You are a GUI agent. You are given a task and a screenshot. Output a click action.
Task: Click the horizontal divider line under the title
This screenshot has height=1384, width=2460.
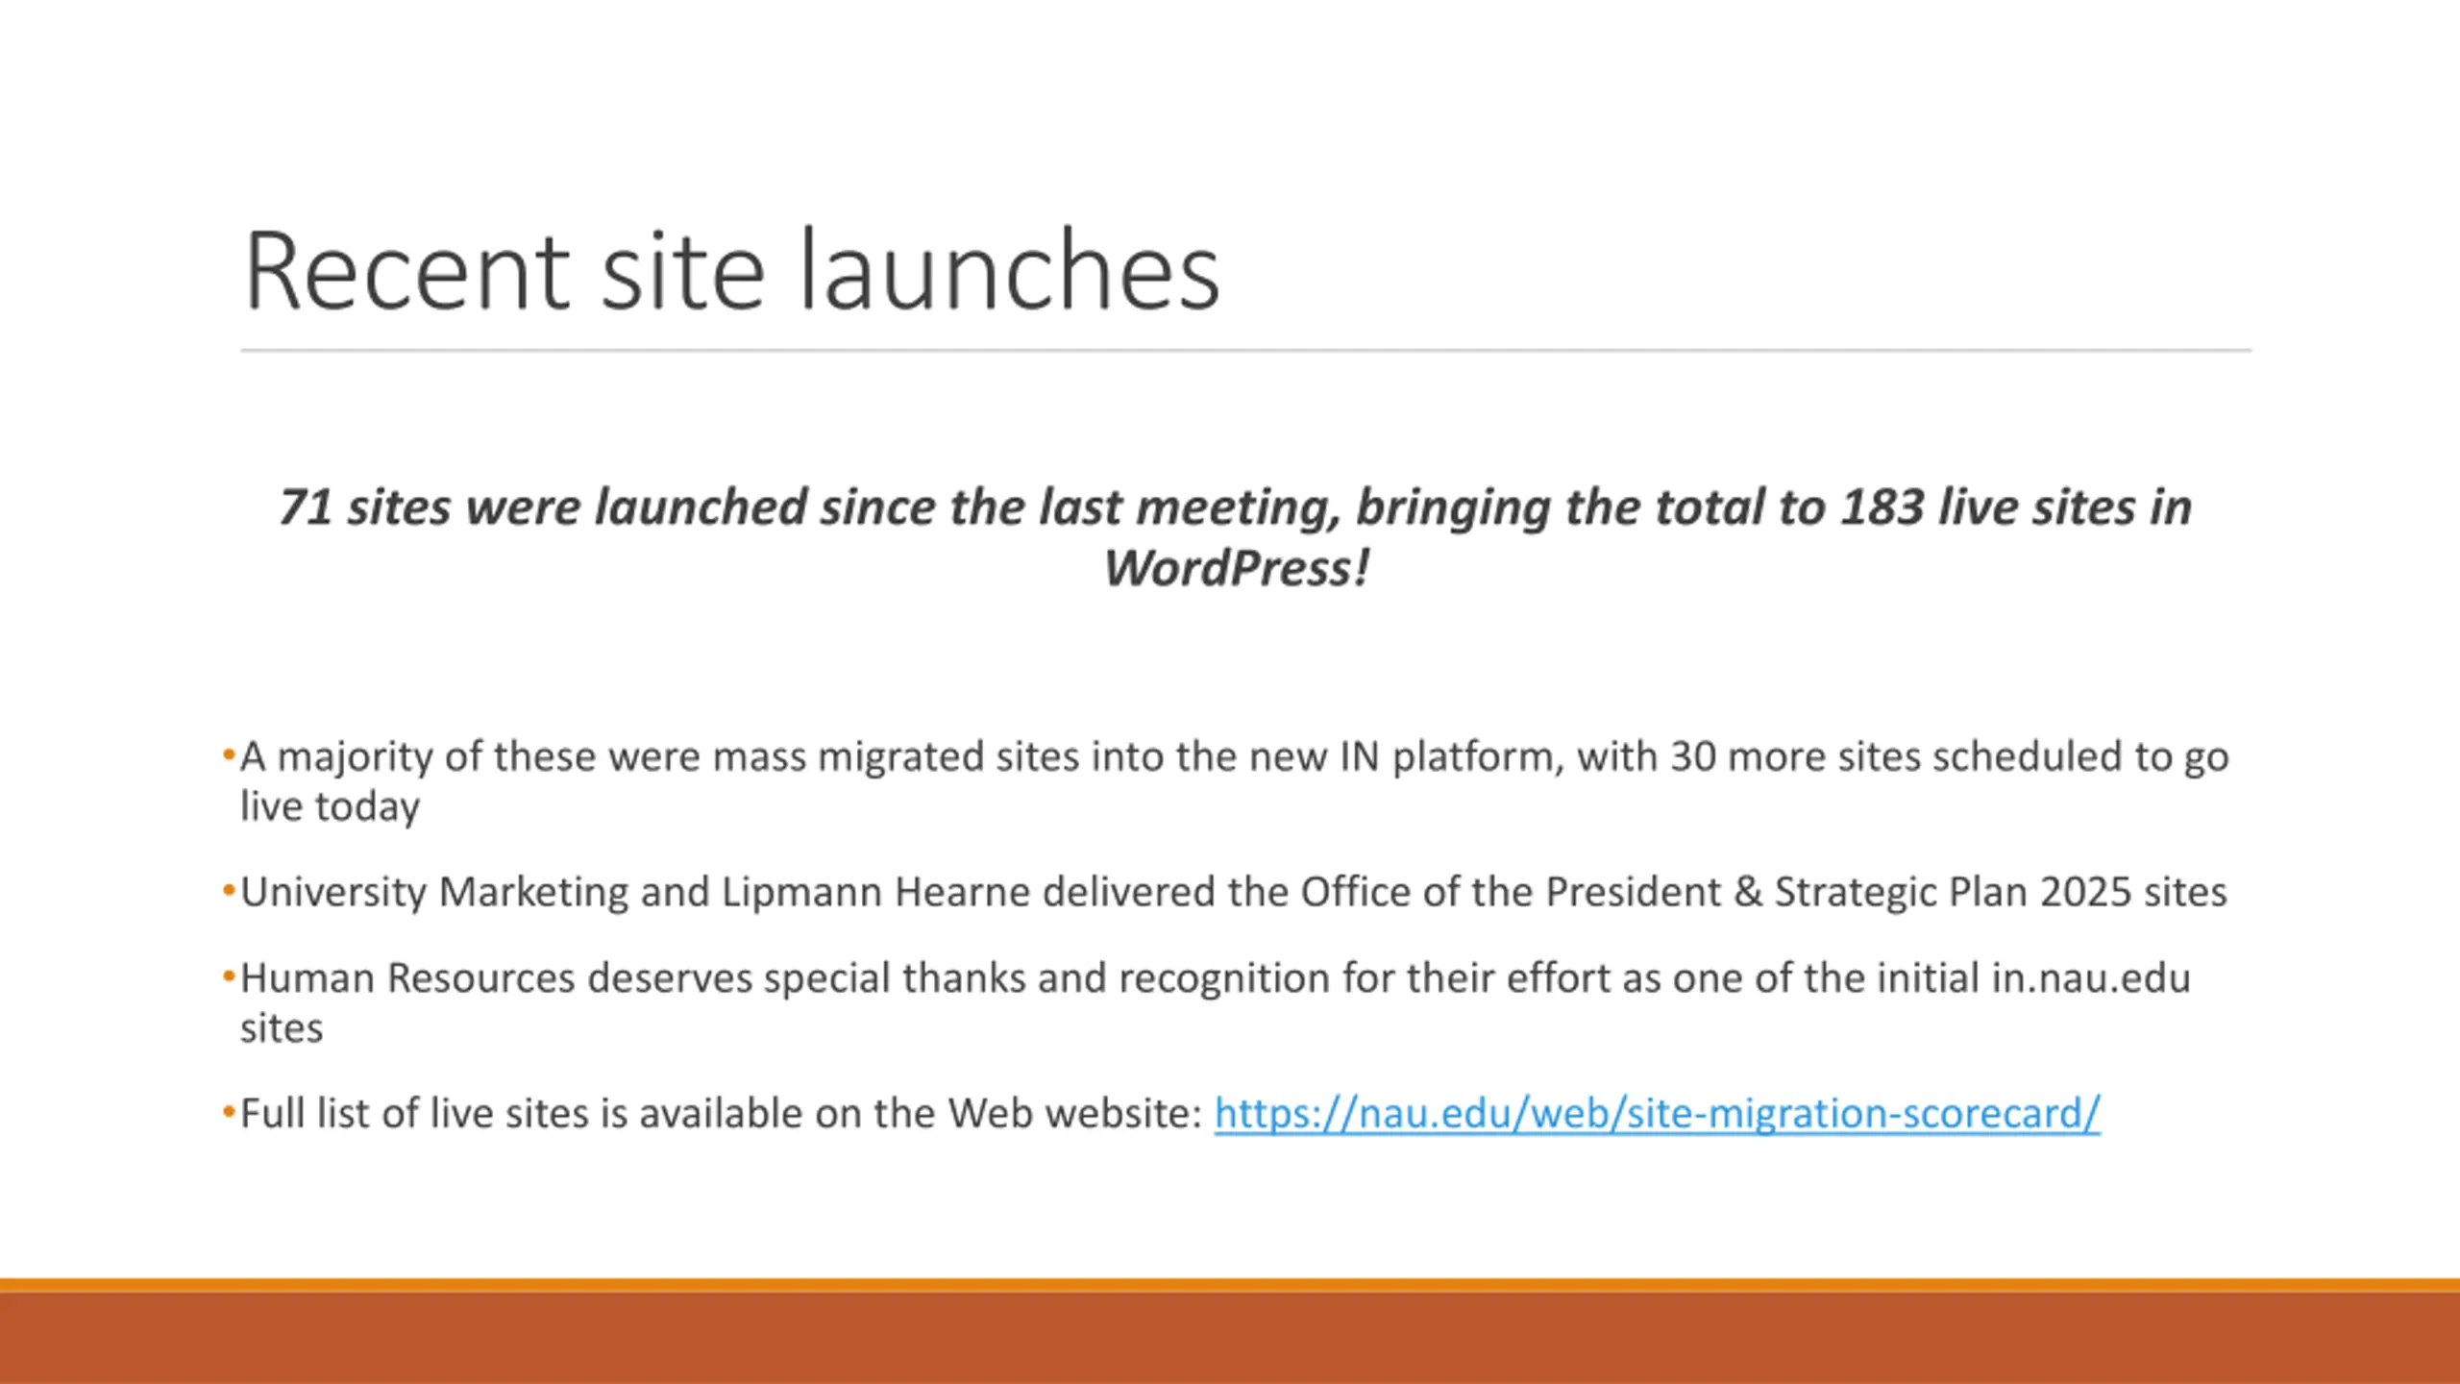point(1245,351)
